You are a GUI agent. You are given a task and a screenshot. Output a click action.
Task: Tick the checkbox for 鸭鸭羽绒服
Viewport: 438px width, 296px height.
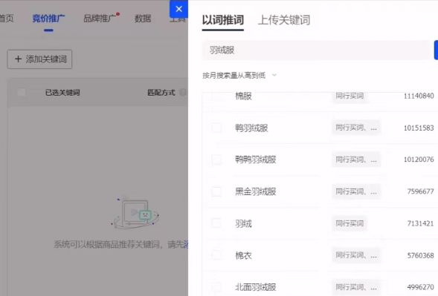coord(216,159)
